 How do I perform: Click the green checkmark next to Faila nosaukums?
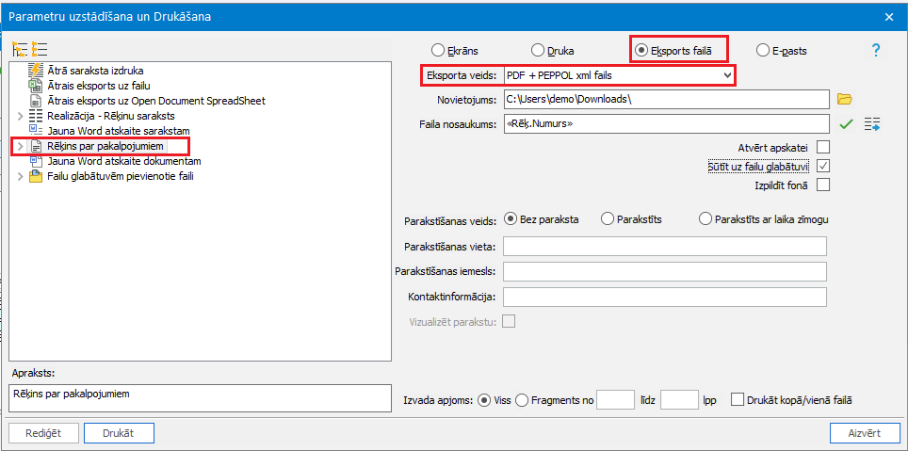pos(846,123)
